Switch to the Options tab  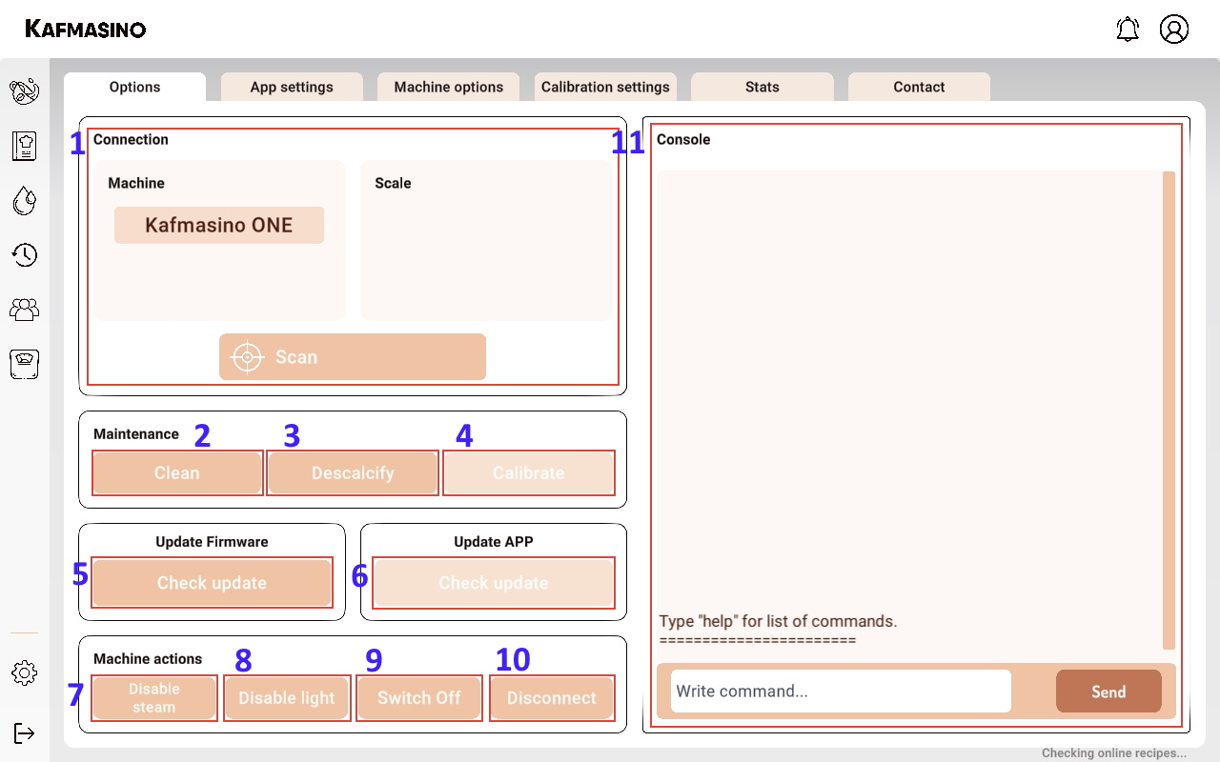tap(134, 87)
